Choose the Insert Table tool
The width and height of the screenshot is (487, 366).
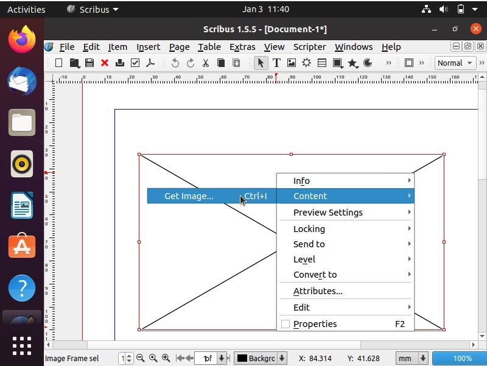point(321,63)
